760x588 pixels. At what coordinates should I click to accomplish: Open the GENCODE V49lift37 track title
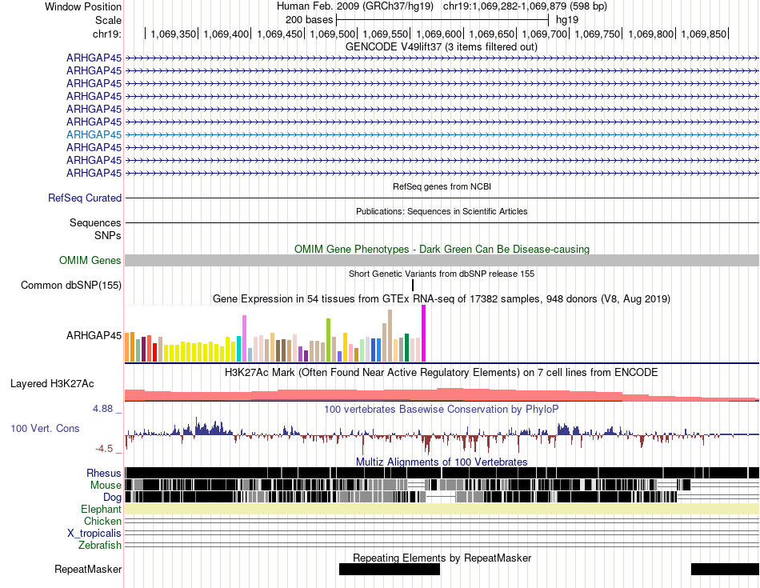point(441,47)
